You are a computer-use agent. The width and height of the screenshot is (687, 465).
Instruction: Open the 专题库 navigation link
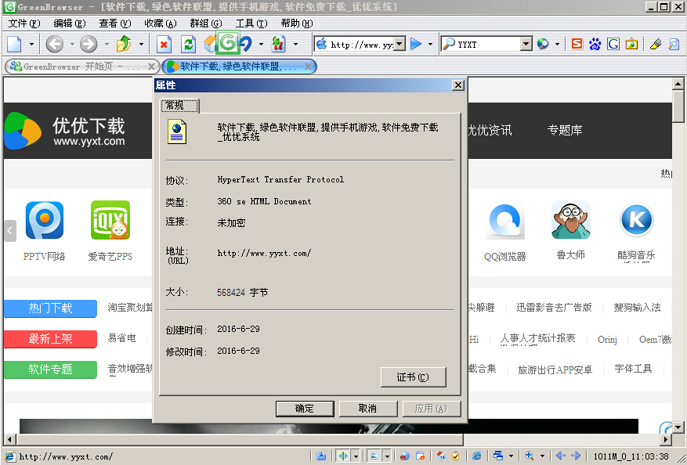[x=565, y=130]
